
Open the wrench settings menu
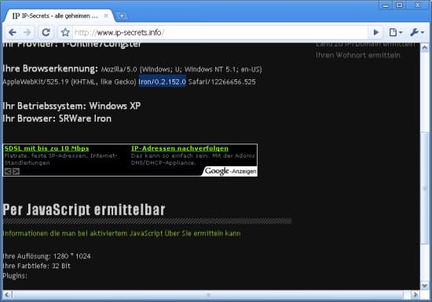416,32
